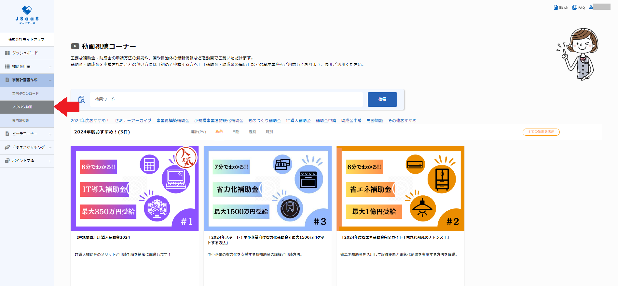Click FAQ text label in header
The height and width of the screenshot is (286, 618).
coord(582,8)
